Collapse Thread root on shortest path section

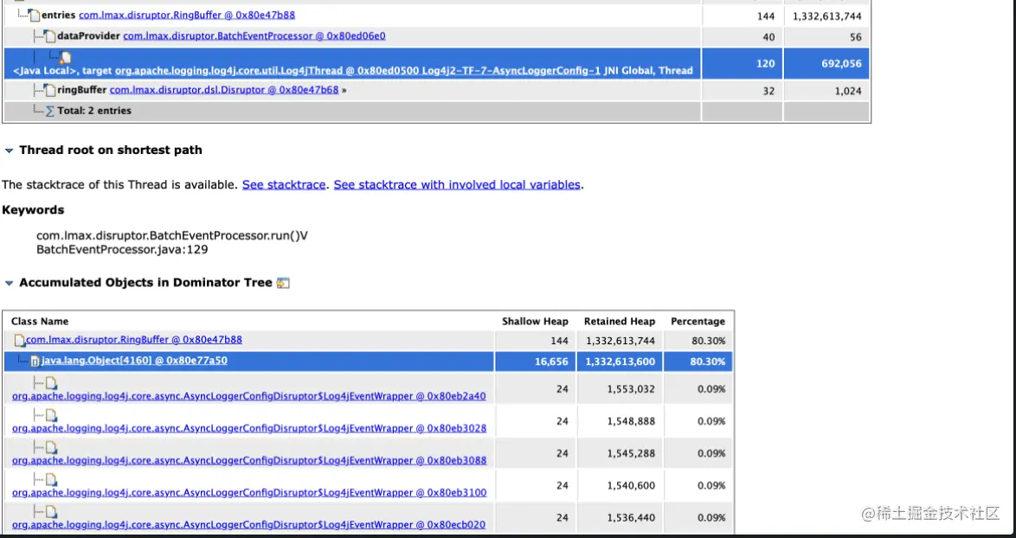(9, 151)
